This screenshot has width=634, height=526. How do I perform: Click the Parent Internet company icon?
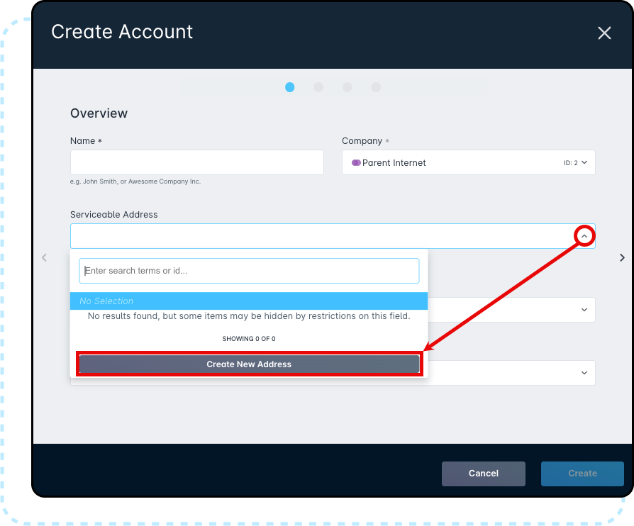coord(356,162)
